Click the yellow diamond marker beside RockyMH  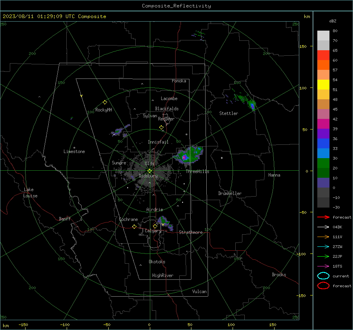pos(105,102)
